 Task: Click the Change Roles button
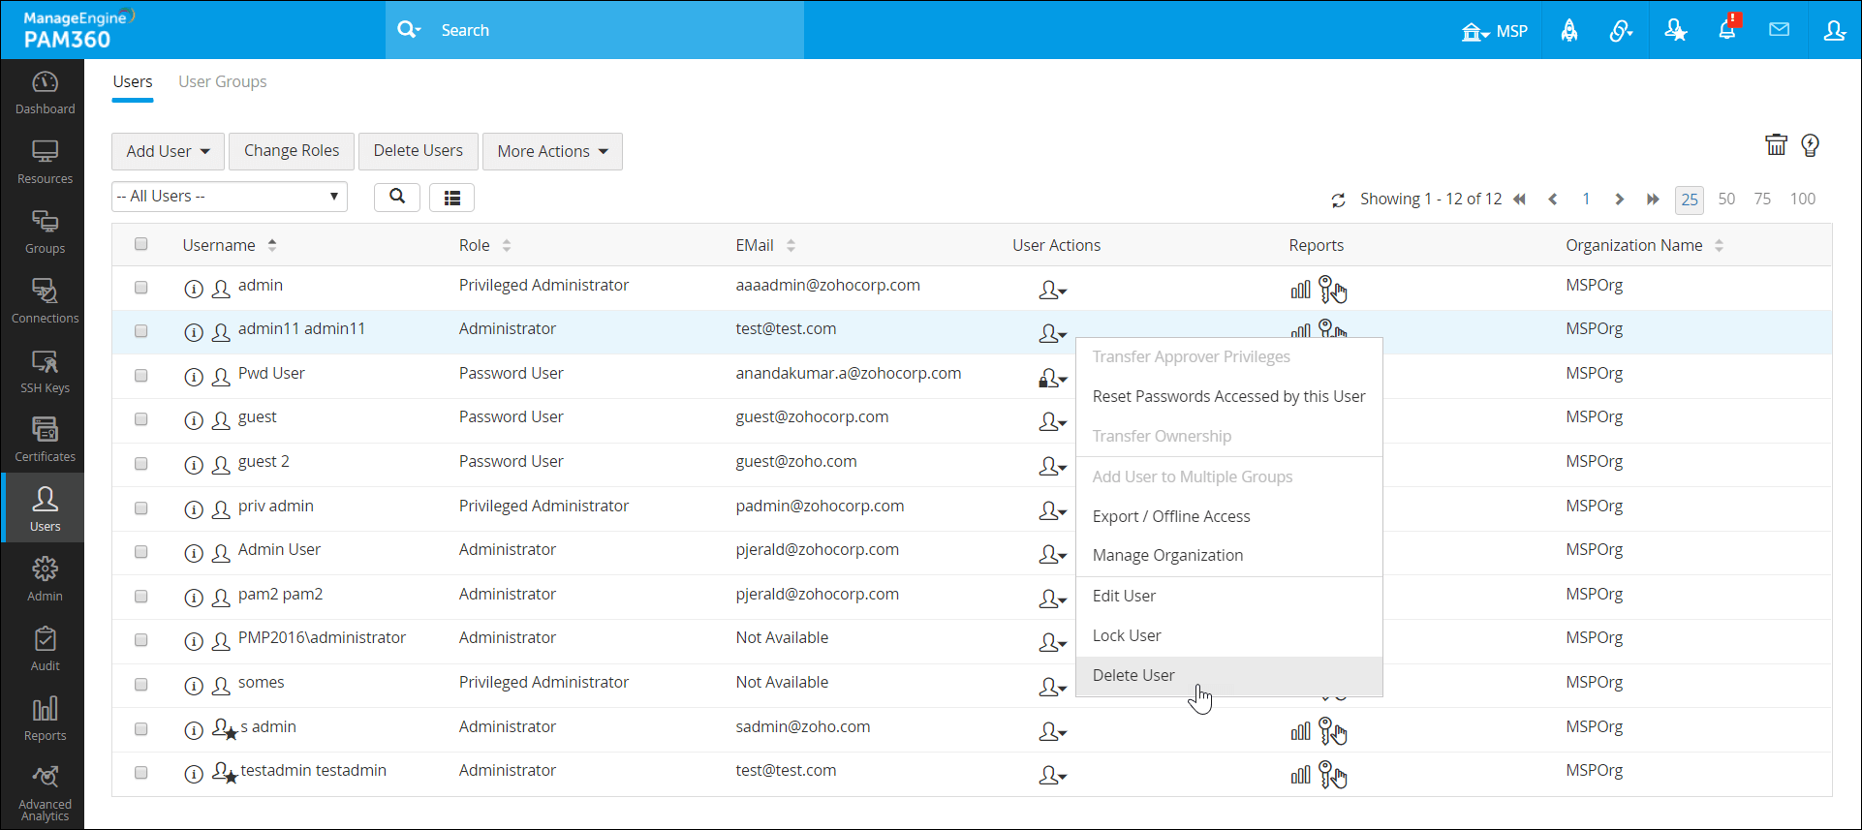pos(292,151)
